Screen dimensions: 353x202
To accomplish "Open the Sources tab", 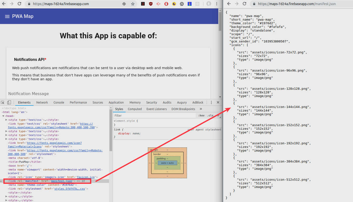I will (x=98, y=103).
